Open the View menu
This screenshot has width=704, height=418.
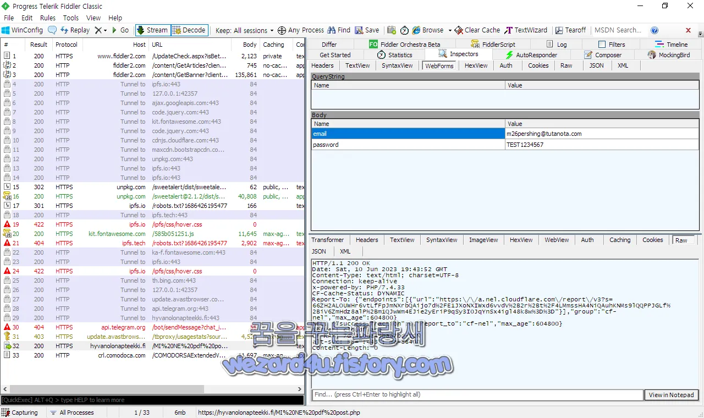(94, 18)
